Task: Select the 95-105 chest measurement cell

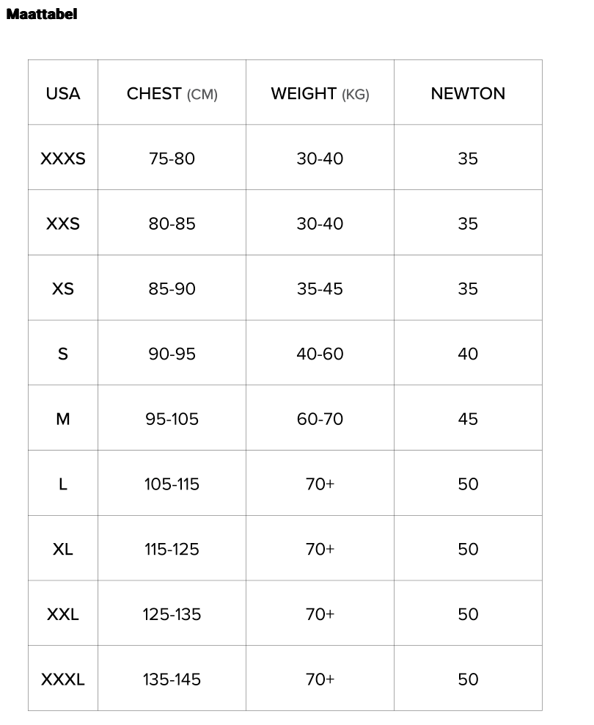Action: coord(172,419)
